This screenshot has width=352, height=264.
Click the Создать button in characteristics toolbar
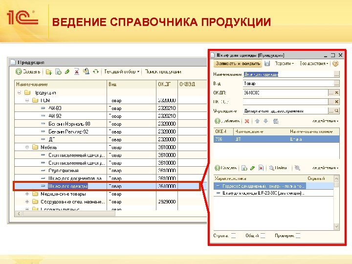[226, 168]
